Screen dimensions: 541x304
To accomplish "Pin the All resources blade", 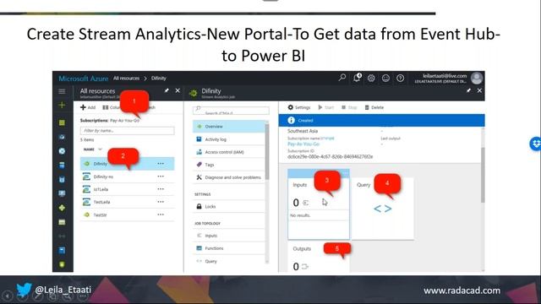I will pos(167,90).
